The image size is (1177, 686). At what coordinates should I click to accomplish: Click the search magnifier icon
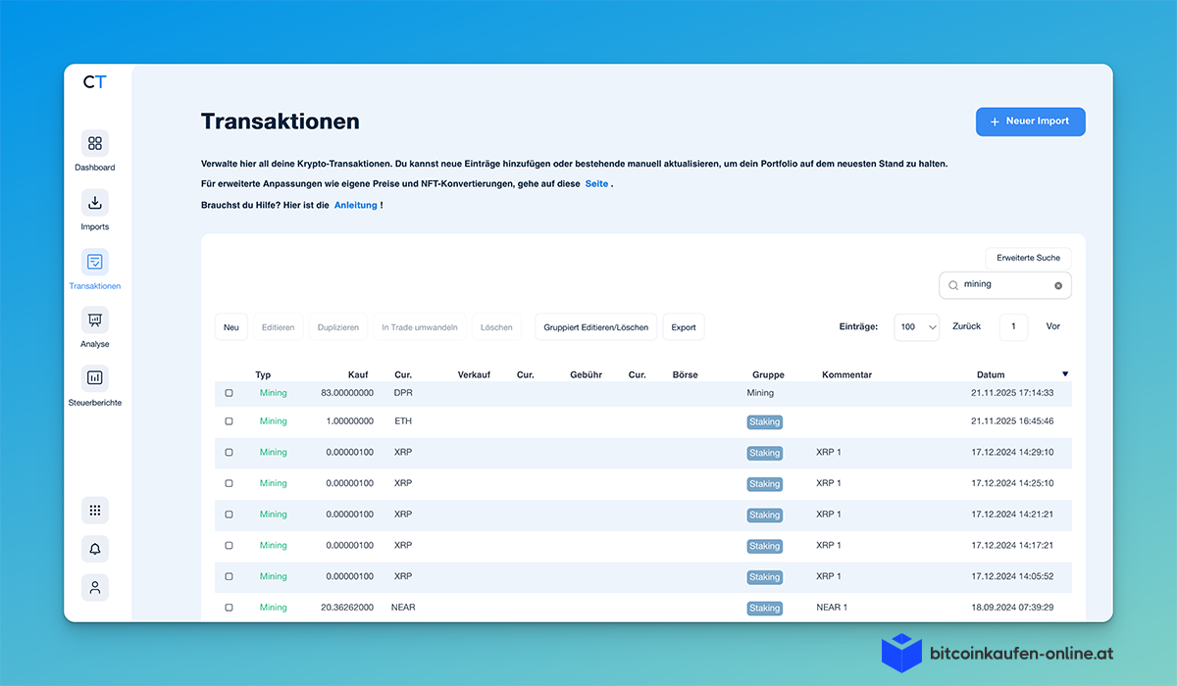952,285
